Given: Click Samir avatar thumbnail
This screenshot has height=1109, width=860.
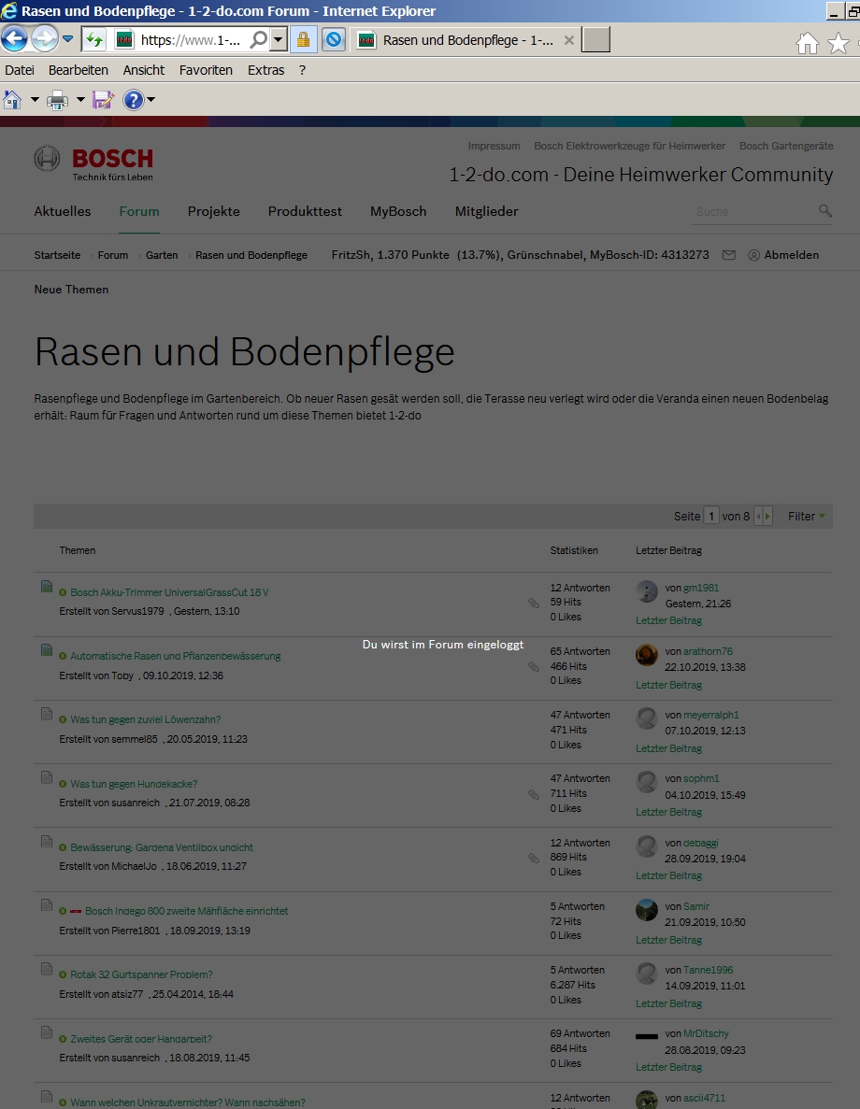Looking at the screenshot, I should (x=647, y=910).
